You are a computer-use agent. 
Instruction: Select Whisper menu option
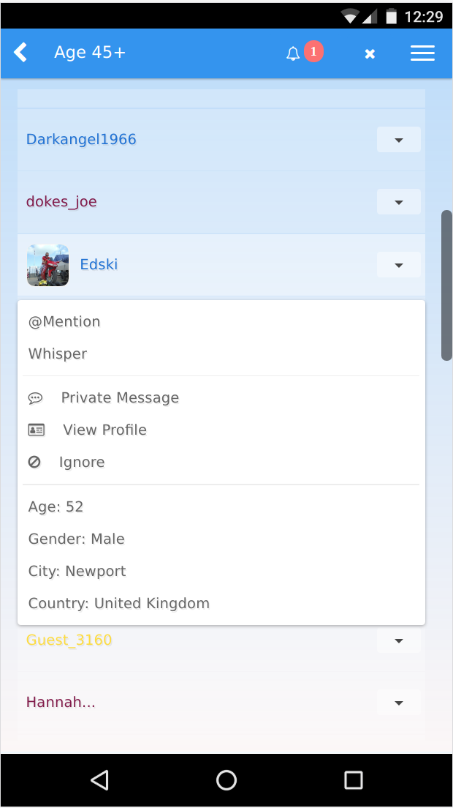coord(58,354)
